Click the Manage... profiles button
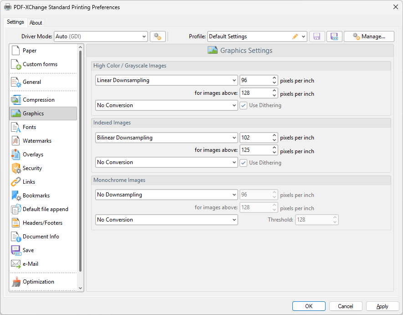 (369, 36)
